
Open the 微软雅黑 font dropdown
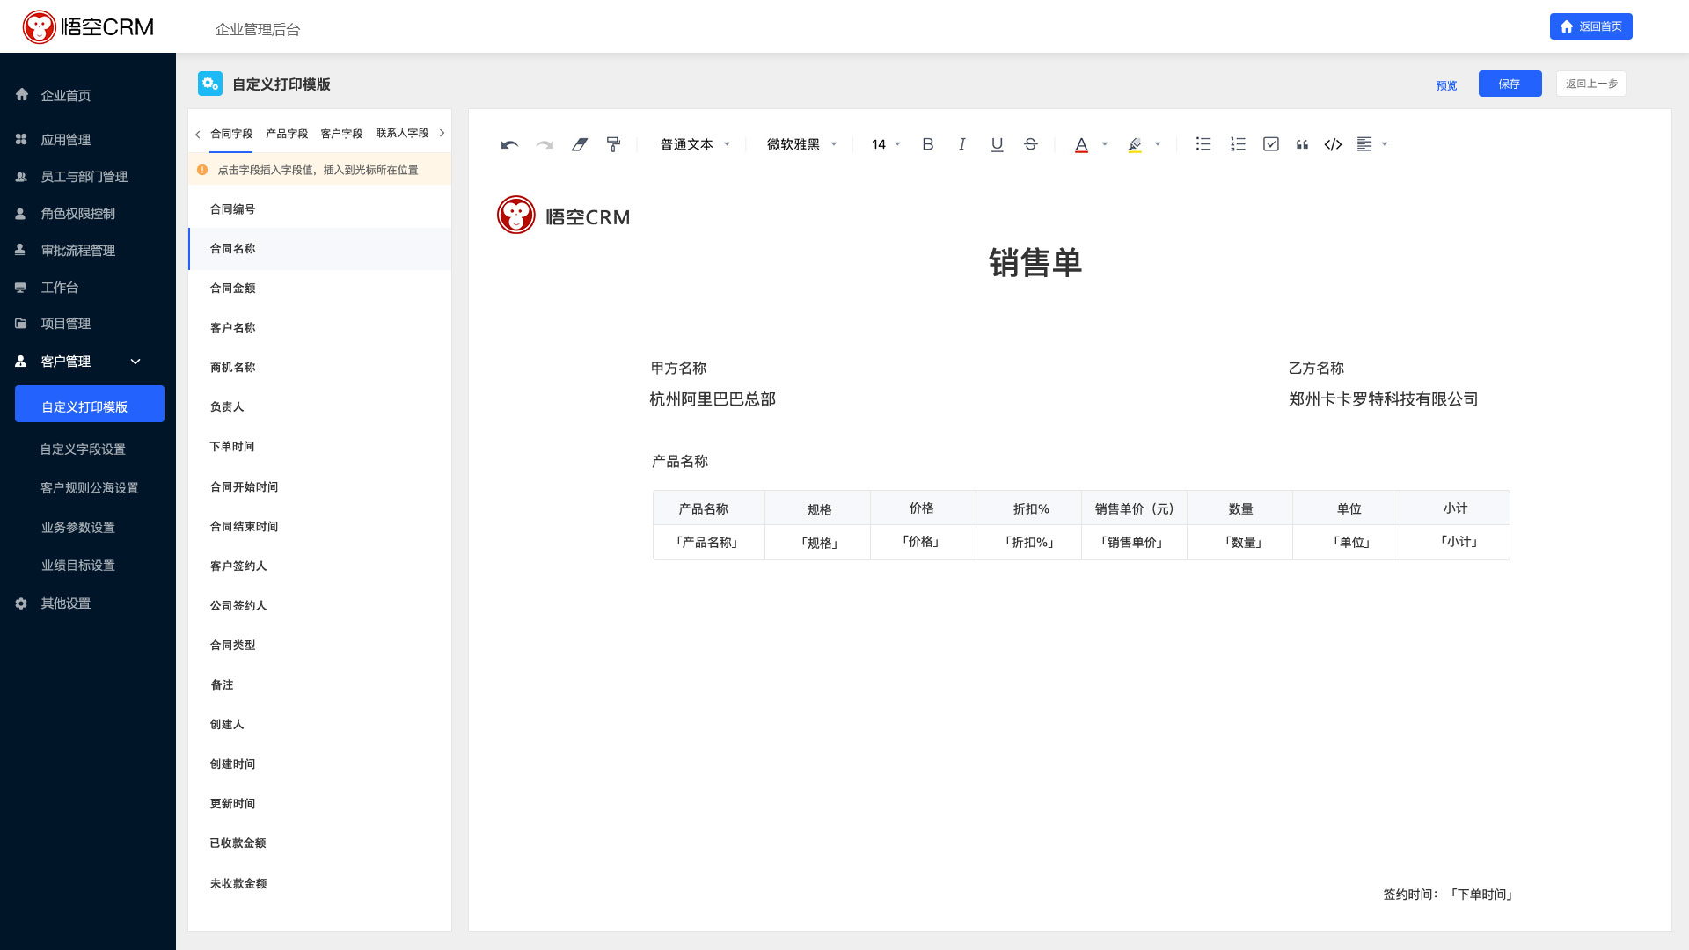point(801,144)
